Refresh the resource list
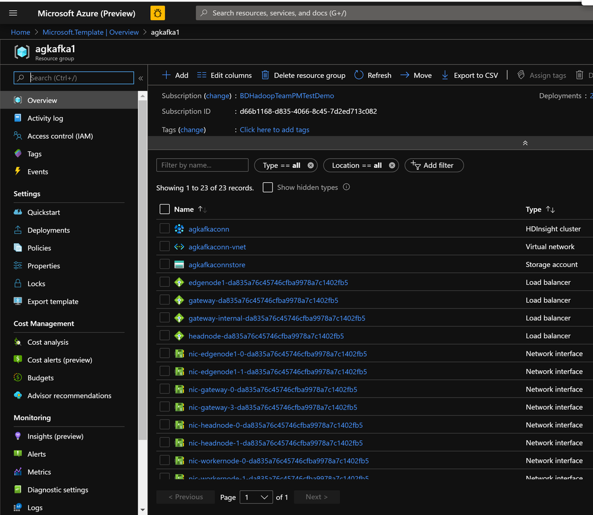593x515 pixels. click(373, 75)
